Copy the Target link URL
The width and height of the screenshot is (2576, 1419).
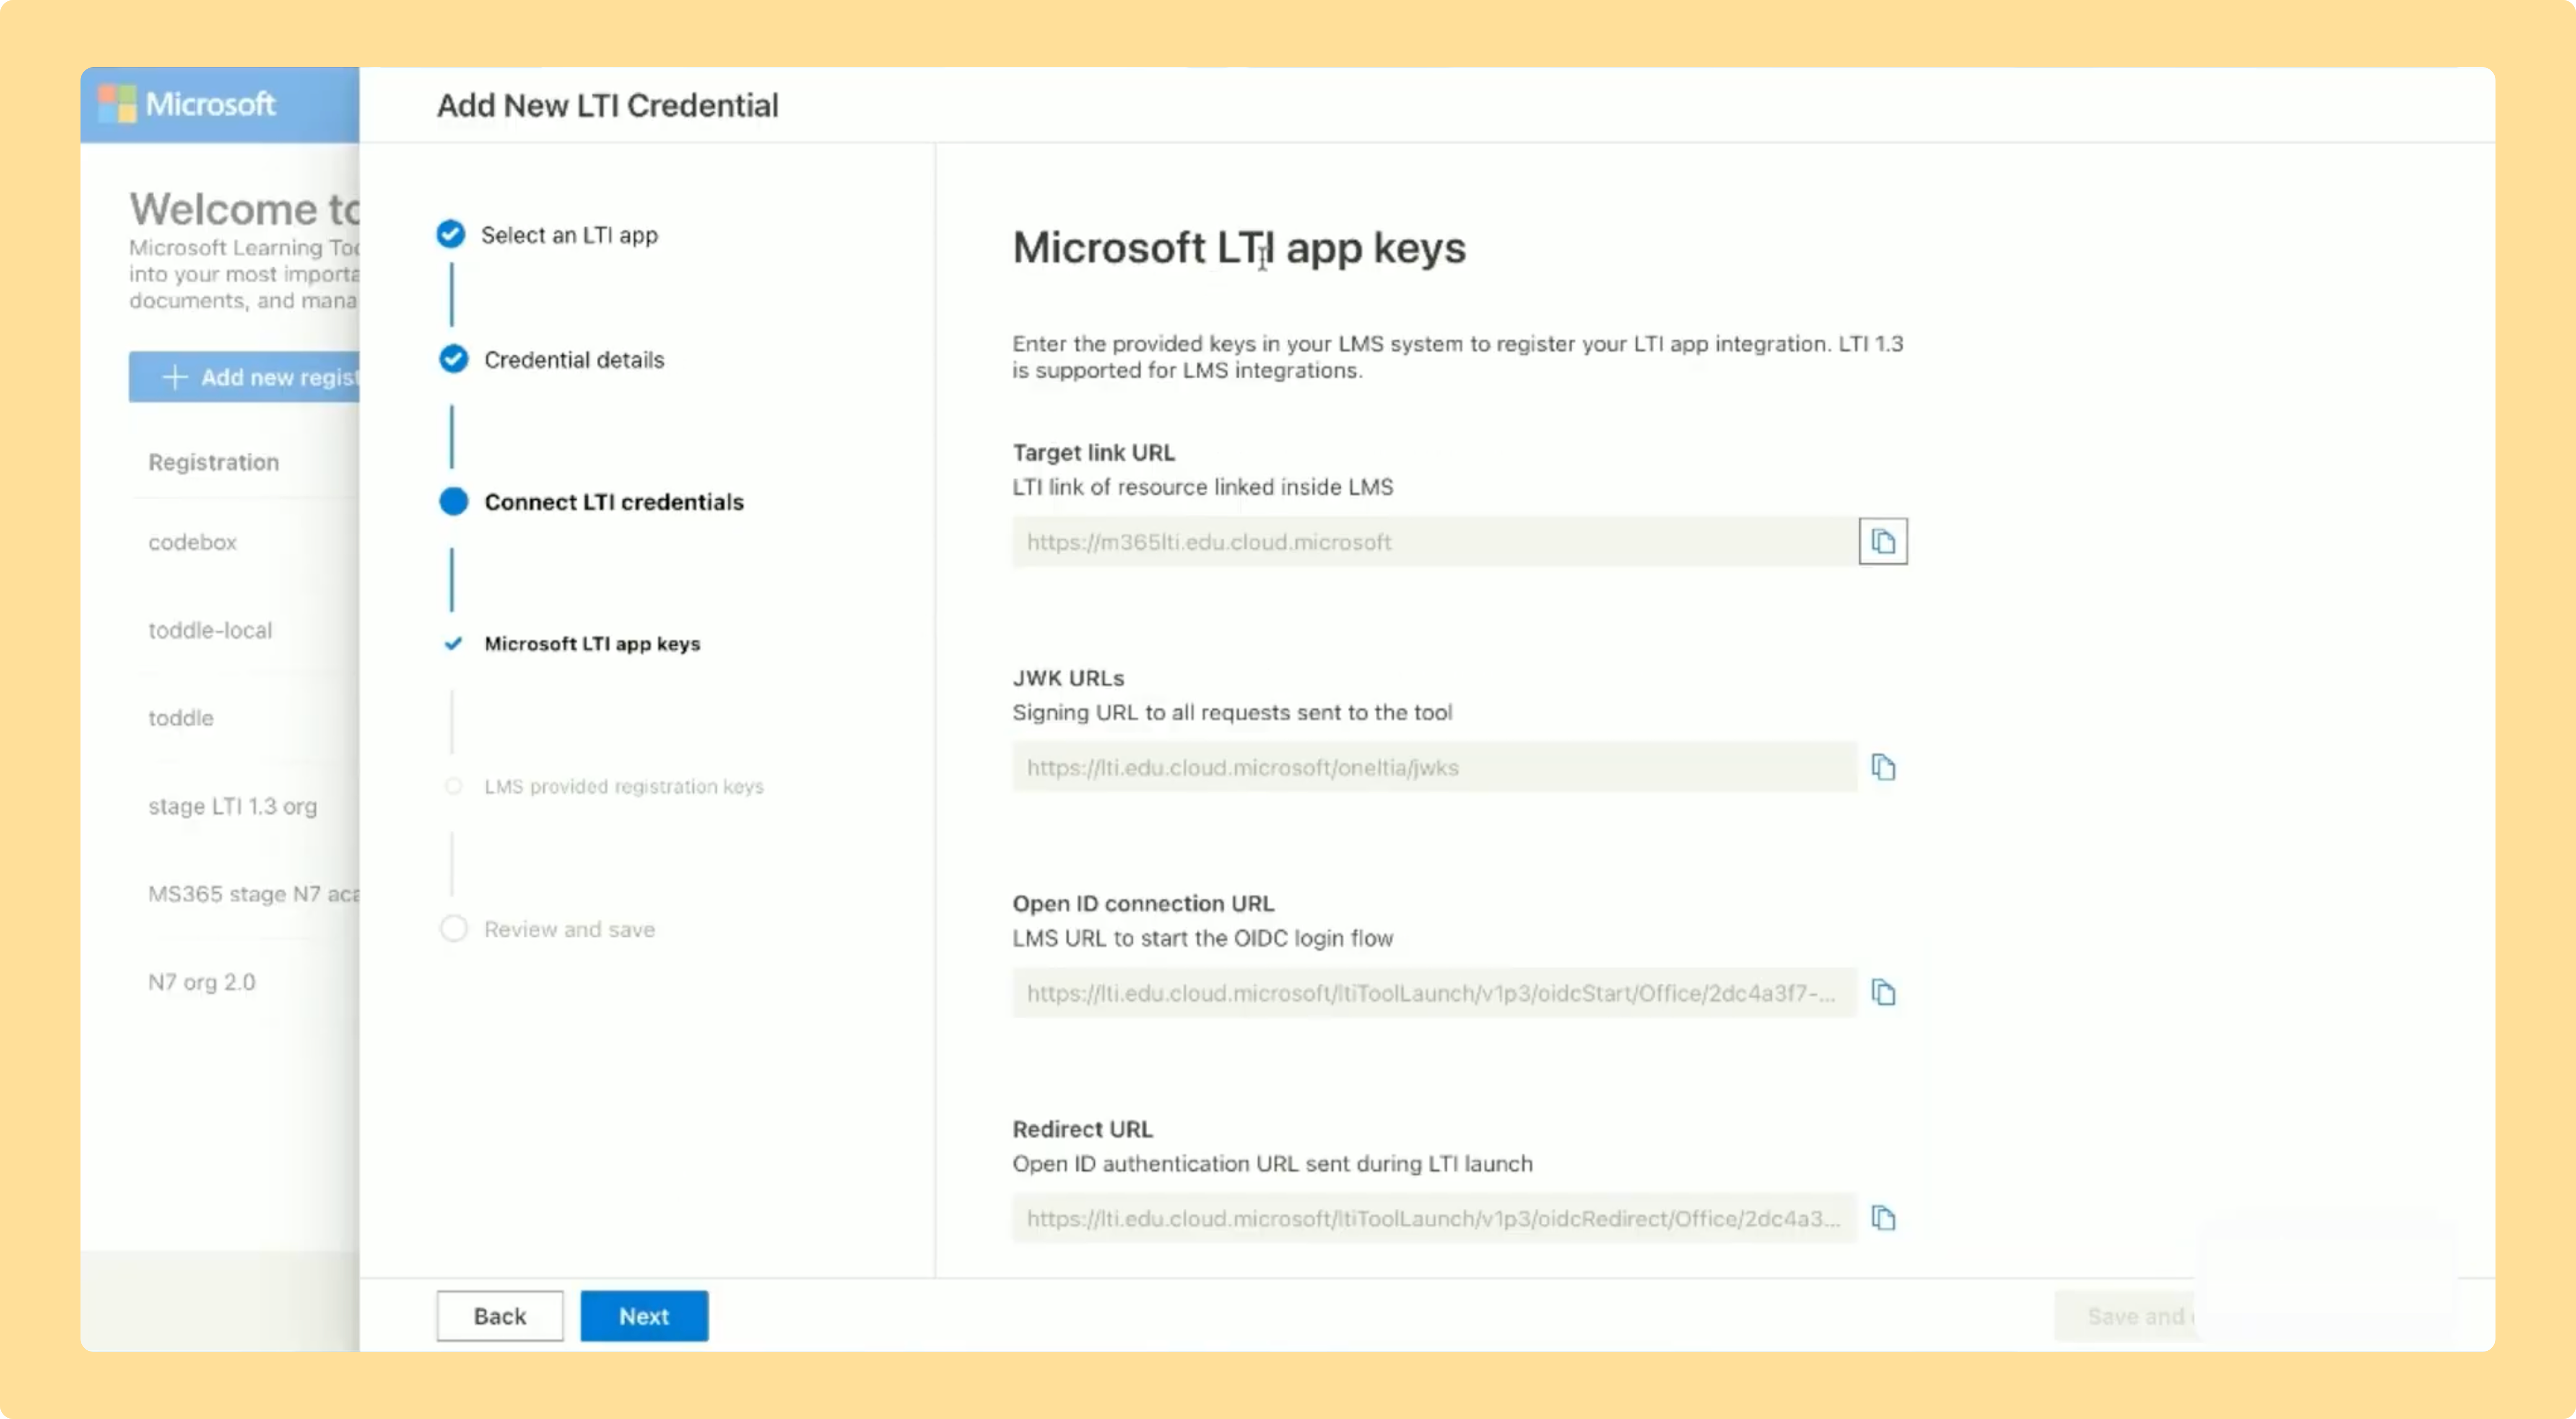[1883, 541]
